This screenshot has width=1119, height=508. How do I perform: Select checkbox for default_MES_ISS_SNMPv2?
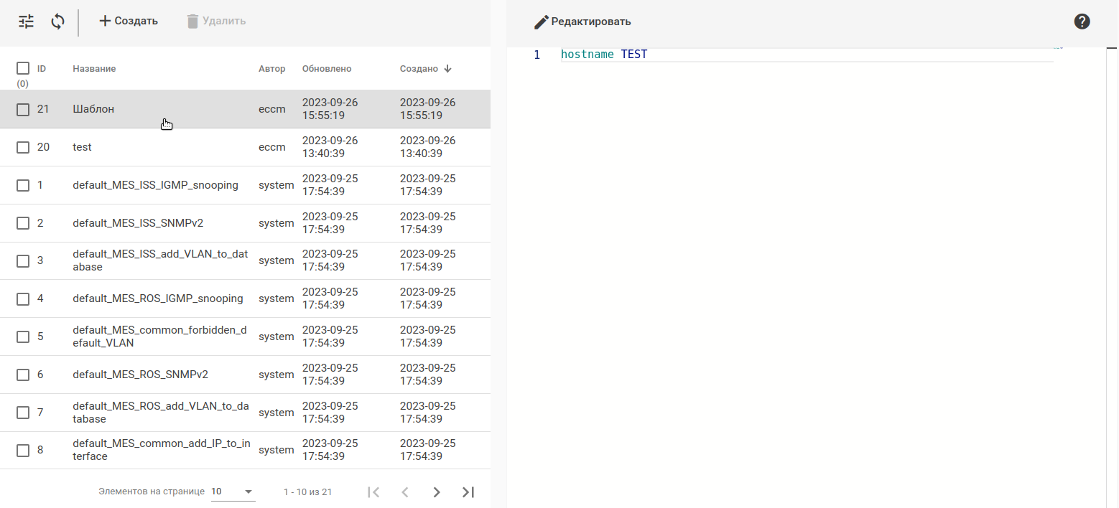coord(23,223)
